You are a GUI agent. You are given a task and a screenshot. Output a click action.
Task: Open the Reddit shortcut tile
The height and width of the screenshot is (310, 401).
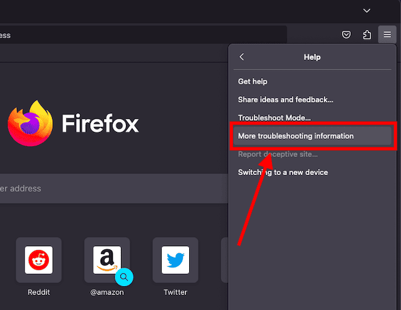39,260
